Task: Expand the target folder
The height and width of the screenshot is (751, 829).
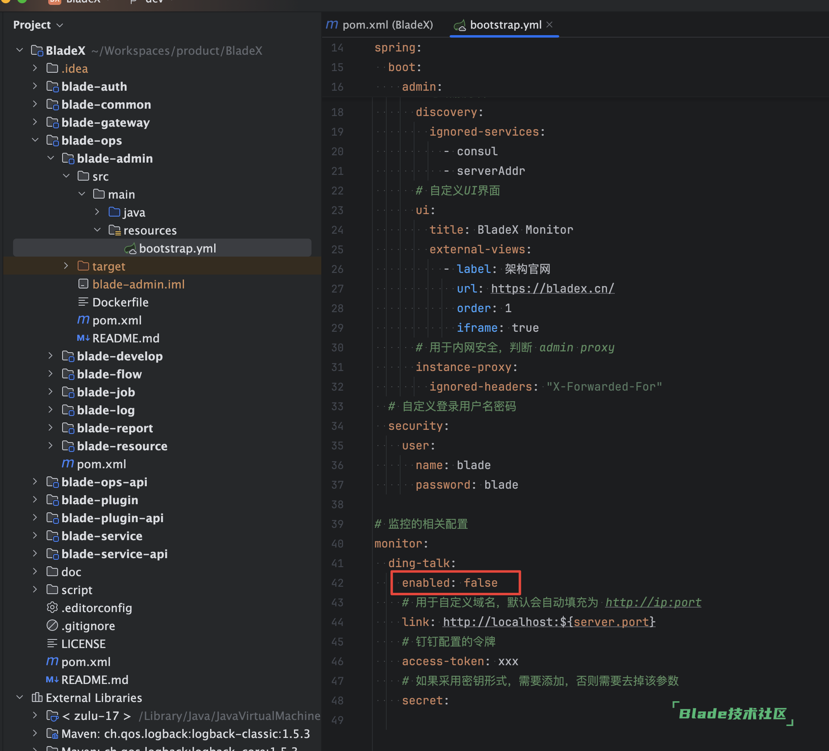Action: point(66,266)
